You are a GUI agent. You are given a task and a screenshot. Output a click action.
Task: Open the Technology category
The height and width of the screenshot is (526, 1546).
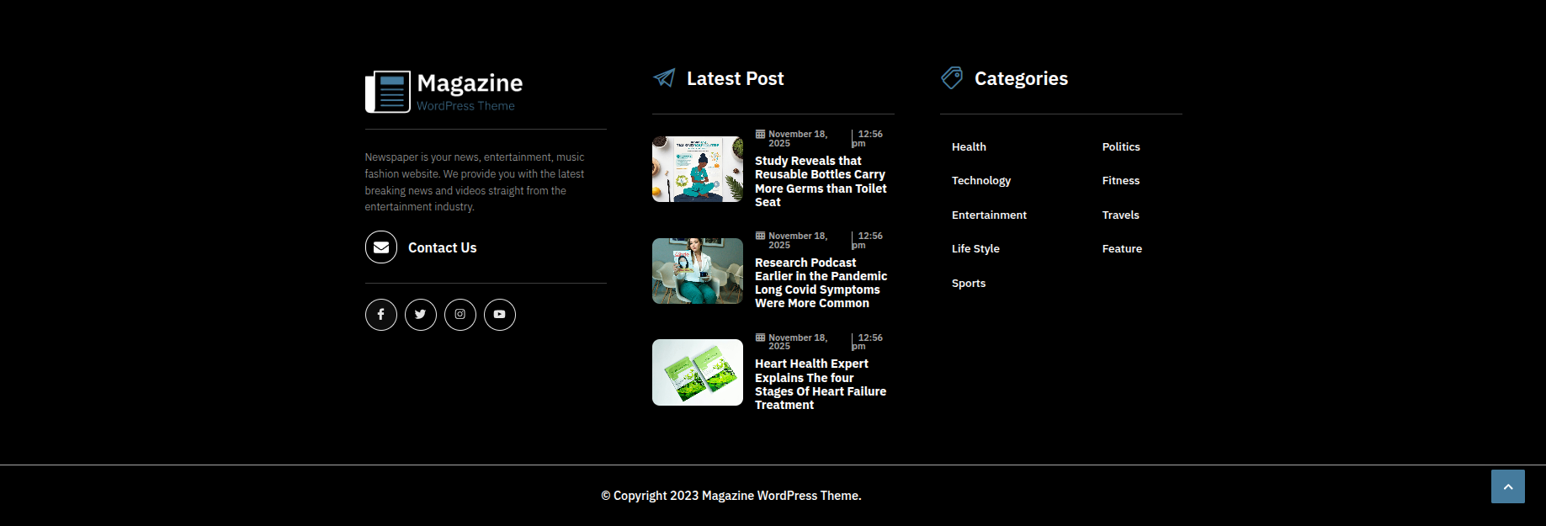tap(981, 181)
